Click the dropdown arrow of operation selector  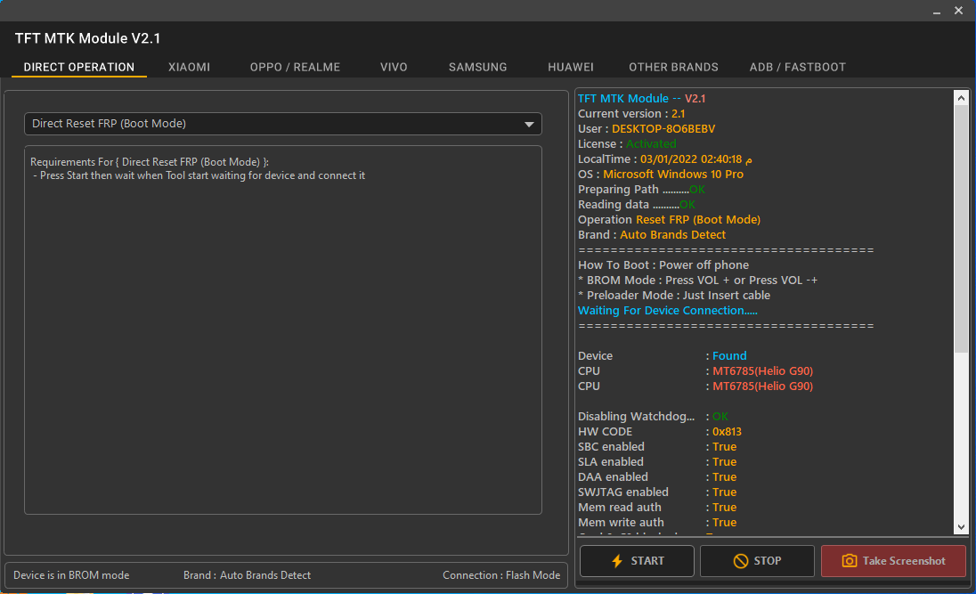[529, 124]
